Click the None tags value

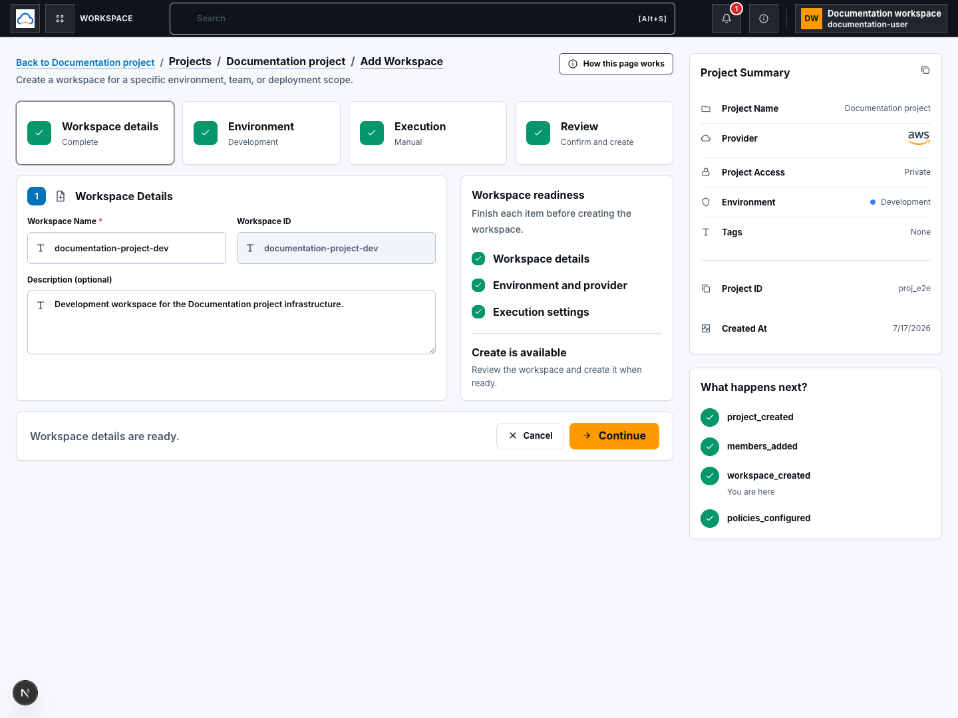[921, 232]
